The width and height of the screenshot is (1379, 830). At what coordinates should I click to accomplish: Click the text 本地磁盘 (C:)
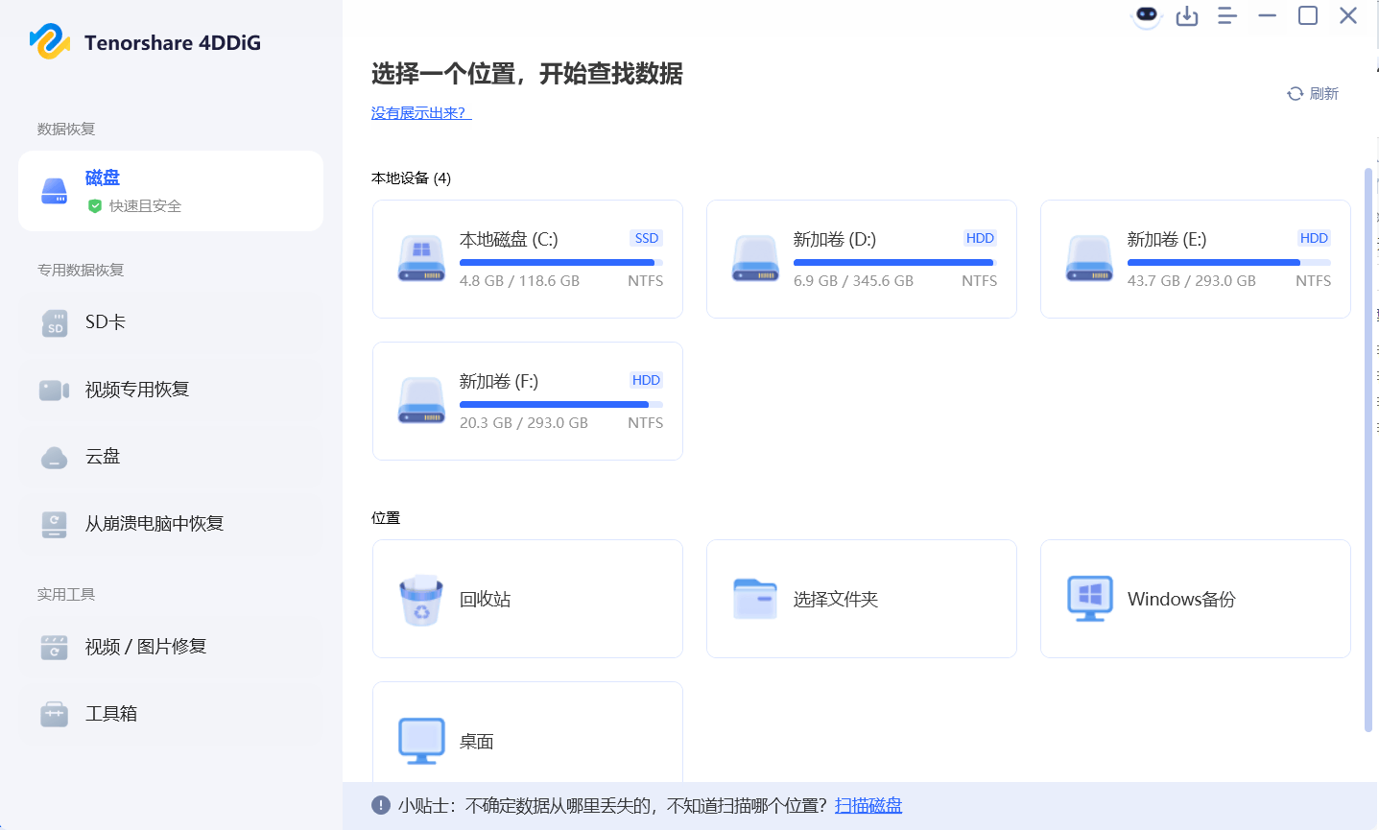pyautogui.click(x=509, y=240)
